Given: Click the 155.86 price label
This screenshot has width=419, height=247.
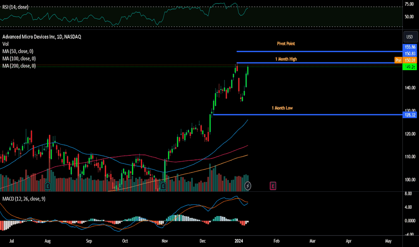Looking at the screenshot, I should tap(410, 47).
